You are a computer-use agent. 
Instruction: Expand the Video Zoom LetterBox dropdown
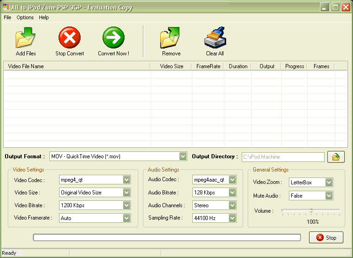click(329, 183)
